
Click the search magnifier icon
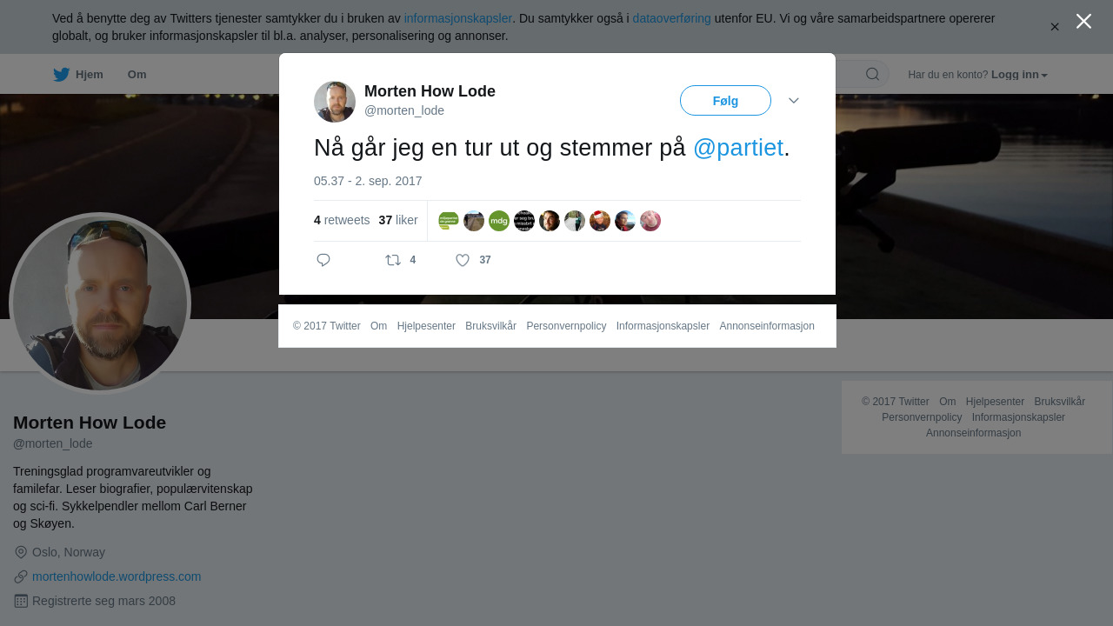tap(872, 74)
